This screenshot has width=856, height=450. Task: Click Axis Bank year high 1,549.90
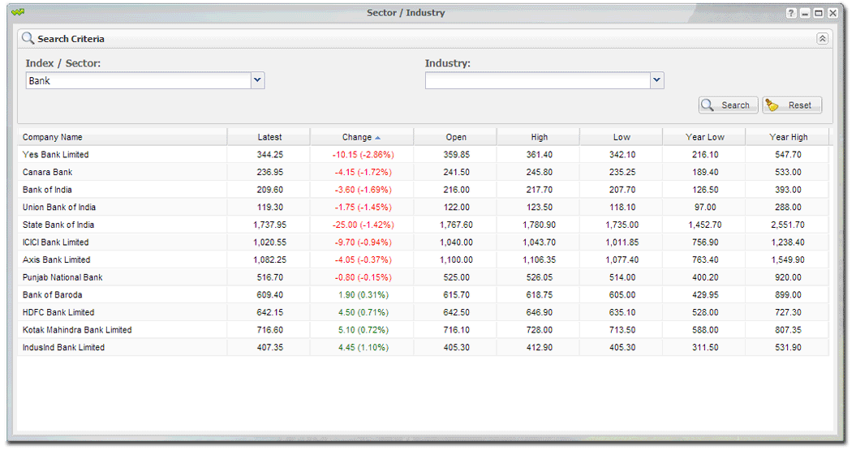click(788, 259)
